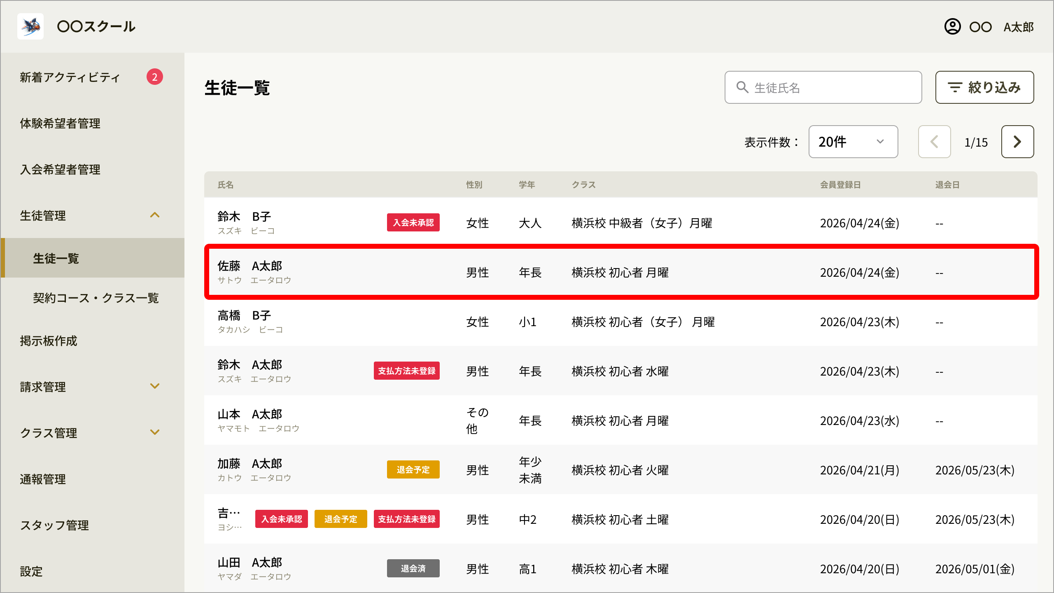Go to the previous page arrow
Viewport: 1054px width, 593px height.
point(934,142)
